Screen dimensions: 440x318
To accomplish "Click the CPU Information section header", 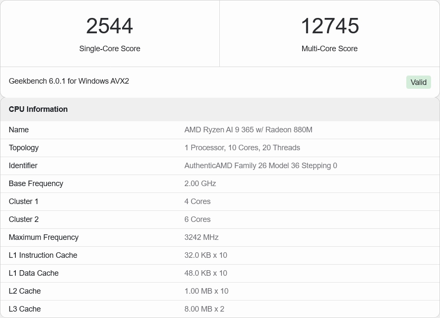I will [38, 109].
